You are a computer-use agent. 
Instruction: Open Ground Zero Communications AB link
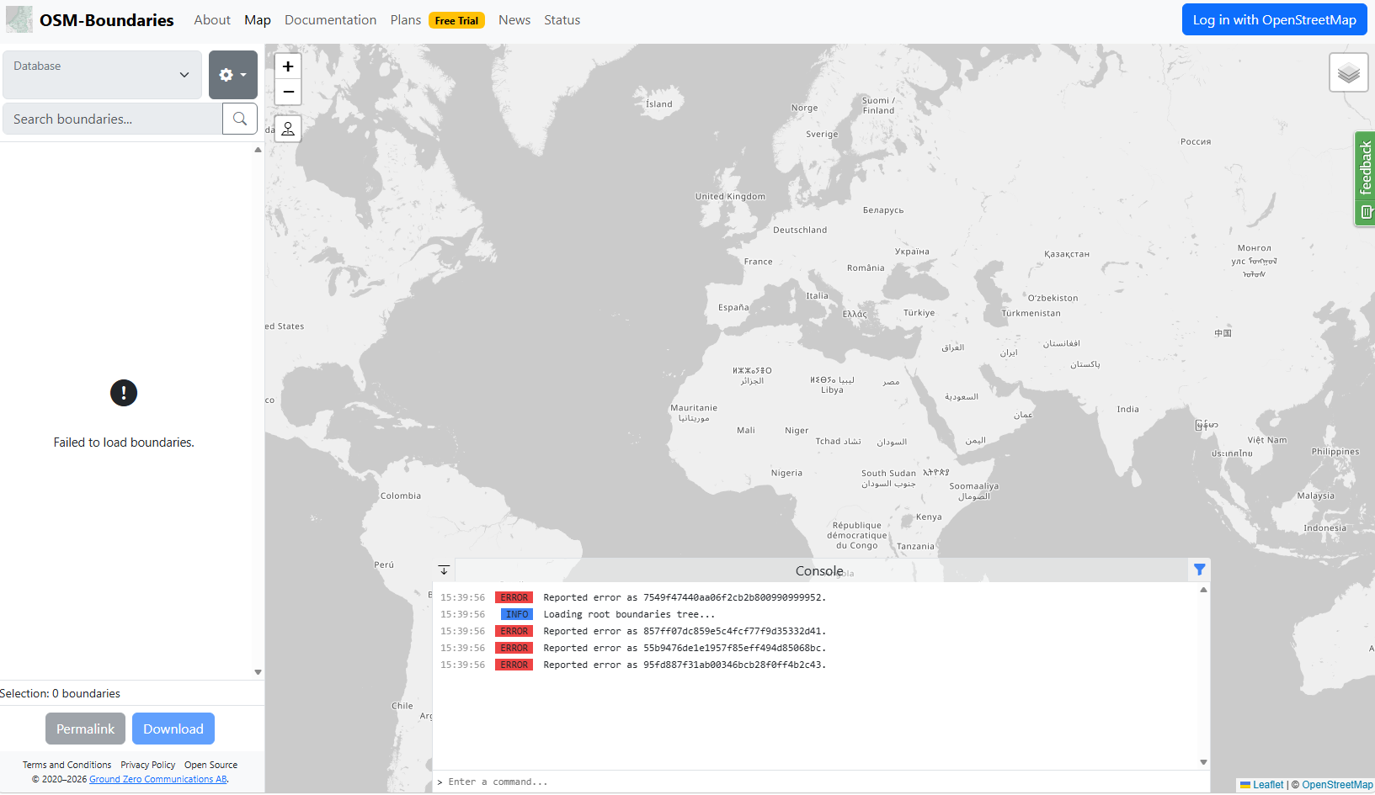pos(158,779)
